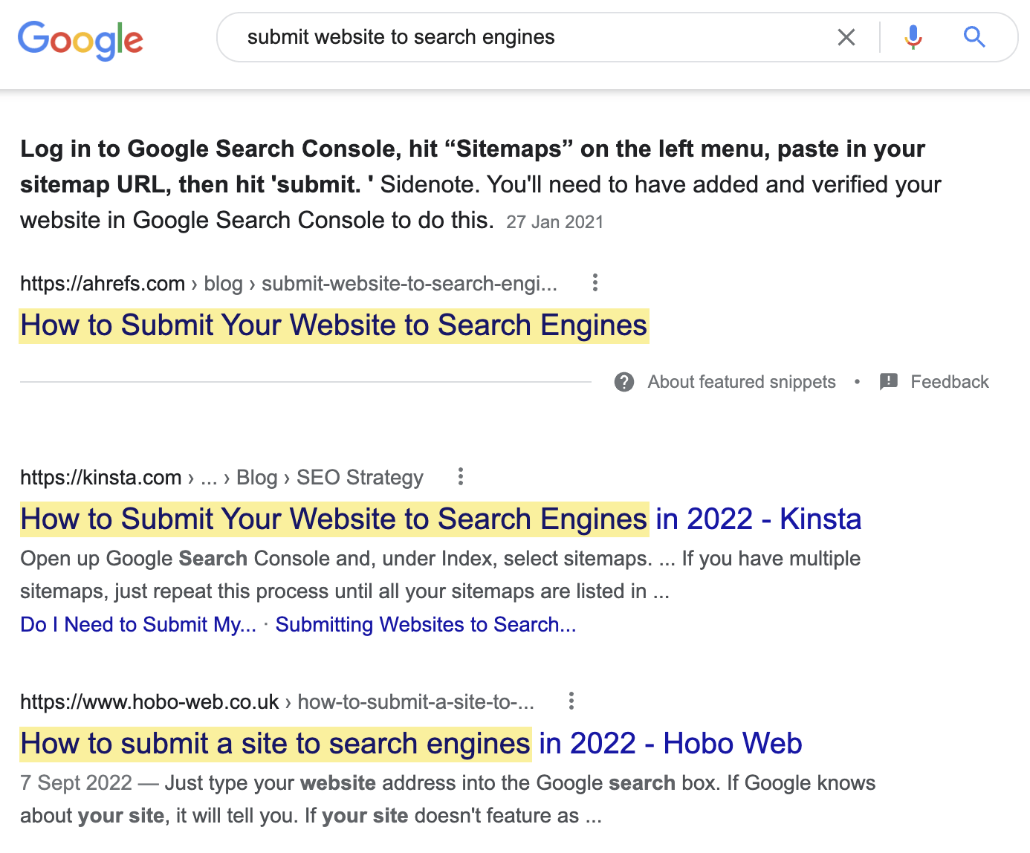The image size is (1030, 853).
Task: Open 'Submitting Websites to Search...' sitelink
Action: (x=426, y=624)
